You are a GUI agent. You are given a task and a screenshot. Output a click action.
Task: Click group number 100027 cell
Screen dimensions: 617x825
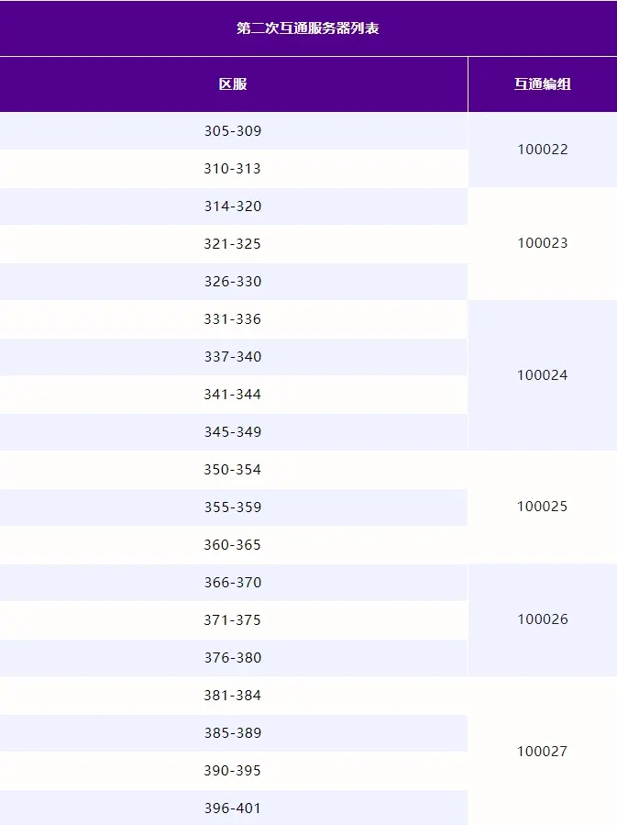tap(543, 751)
